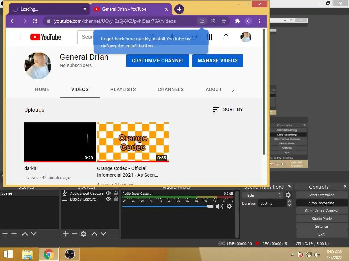The width and height of the screenshot is (349, 261).
Task: Select the Scene item in OBS scenes list
Action: pyautogui.click(x=29, y=193)
